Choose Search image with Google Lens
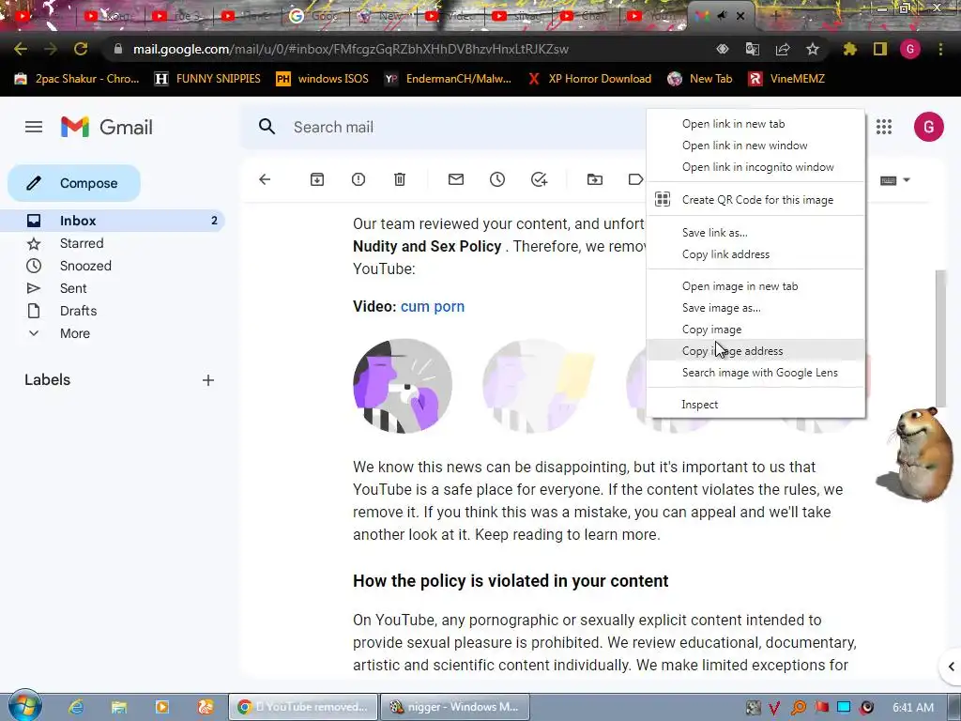961x721 pixels. point(755,372)
